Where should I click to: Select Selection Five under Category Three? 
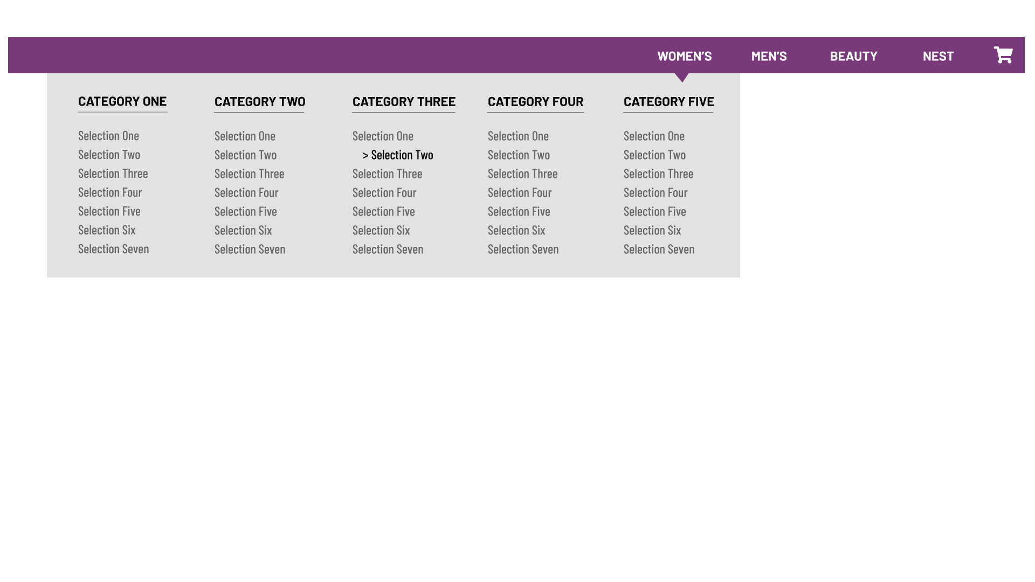383,211
